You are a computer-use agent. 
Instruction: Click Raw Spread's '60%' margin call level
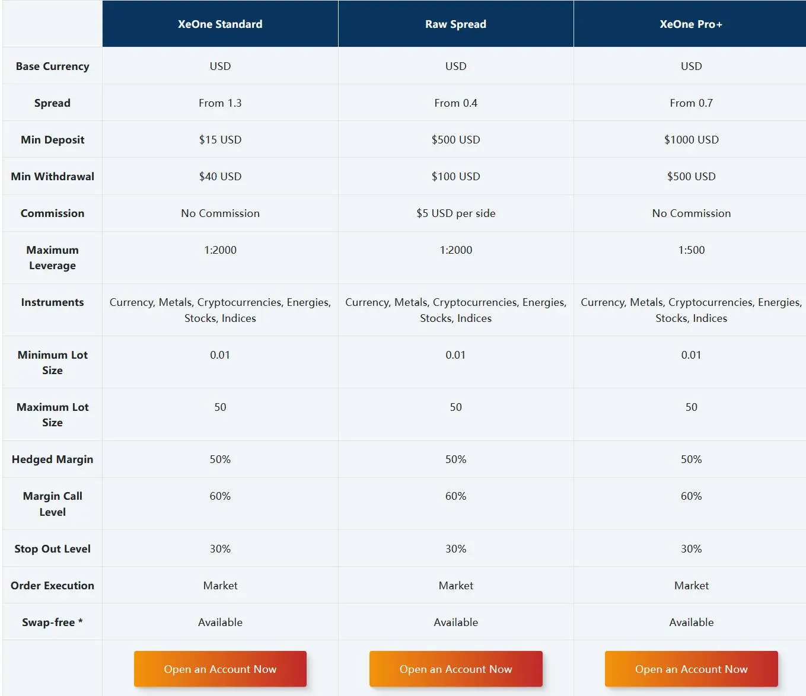tap(455, 496)
